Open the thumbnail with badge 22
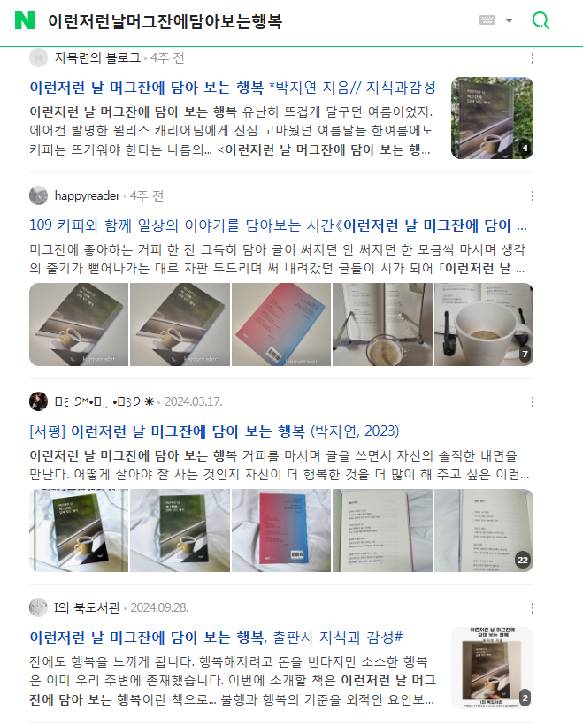This screenshot has width=583, height=725. [484, 530]
